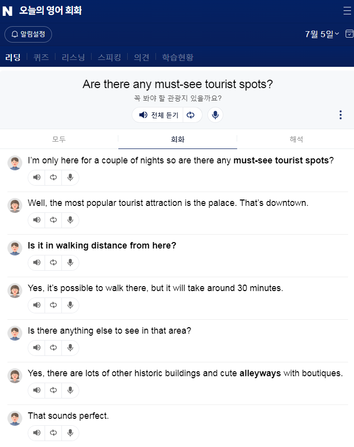Image resolution: width=354 pixels, height=447 pixels.
Task: Click the 'Is there anything else' speaker avatar
Action: tap(15, 333)
